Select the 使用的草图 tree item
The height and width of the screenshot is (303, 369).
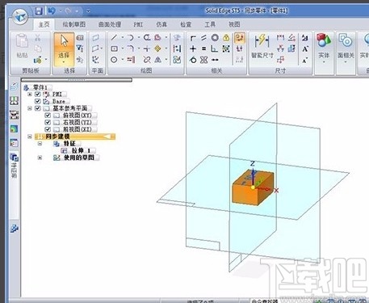coord(79,158)
